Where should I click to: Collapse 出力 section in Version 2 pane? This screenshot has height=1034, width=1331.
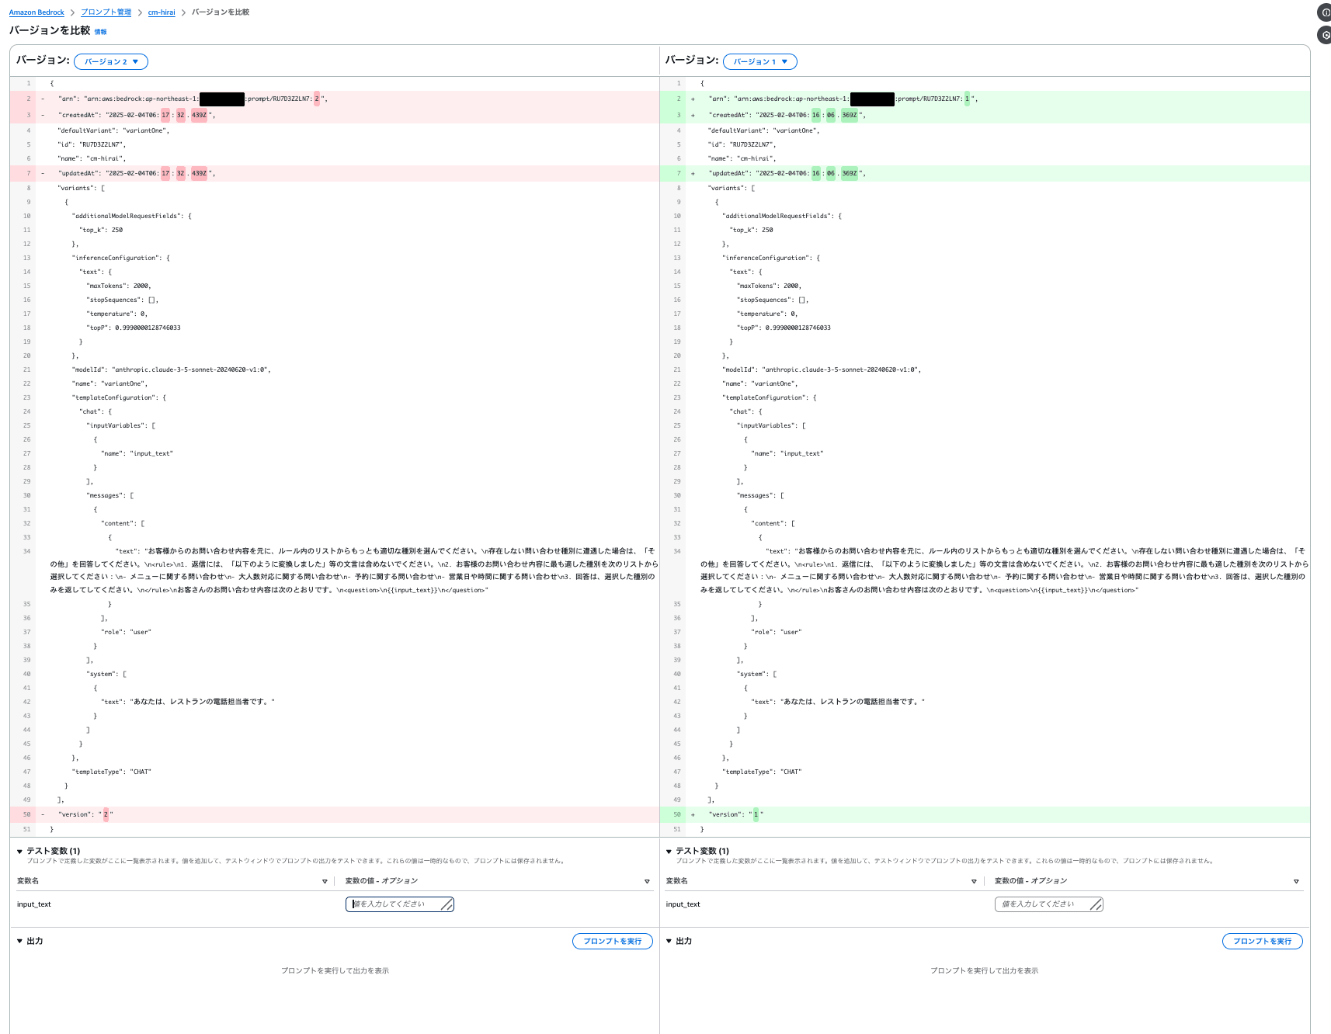[20, 941]
